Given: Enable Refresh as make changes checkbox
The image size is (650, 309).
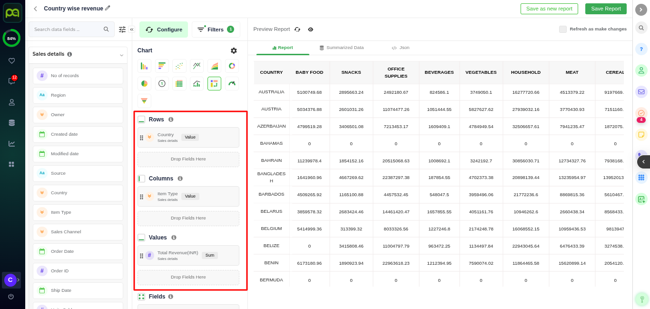Looking at the screenshot, I should [x=563, y=29].
